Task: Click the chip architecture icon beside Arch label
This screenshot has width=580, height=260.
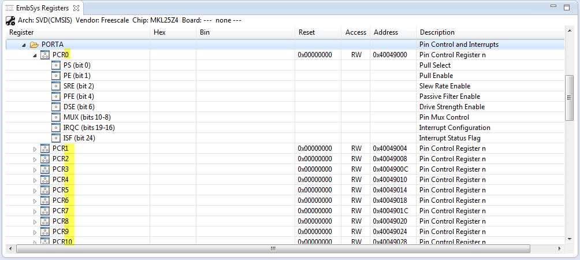Action: tap(10, 20)
